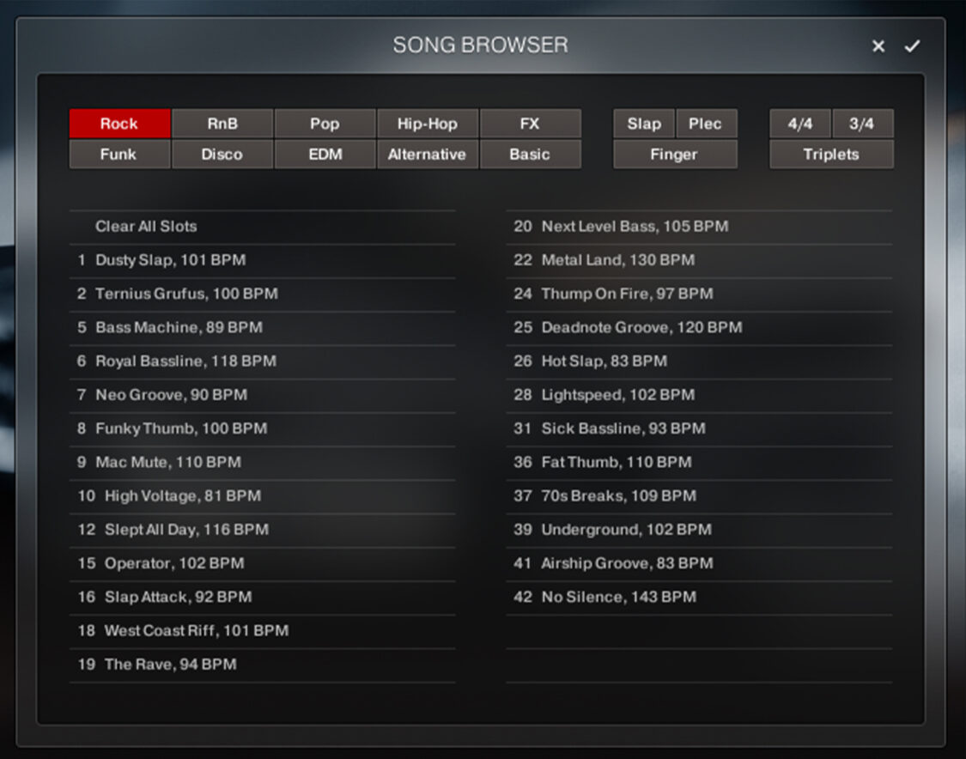Enable the Plec playing style filter
This screenshot has width=966, height=759.
click(x=707, y=124)
